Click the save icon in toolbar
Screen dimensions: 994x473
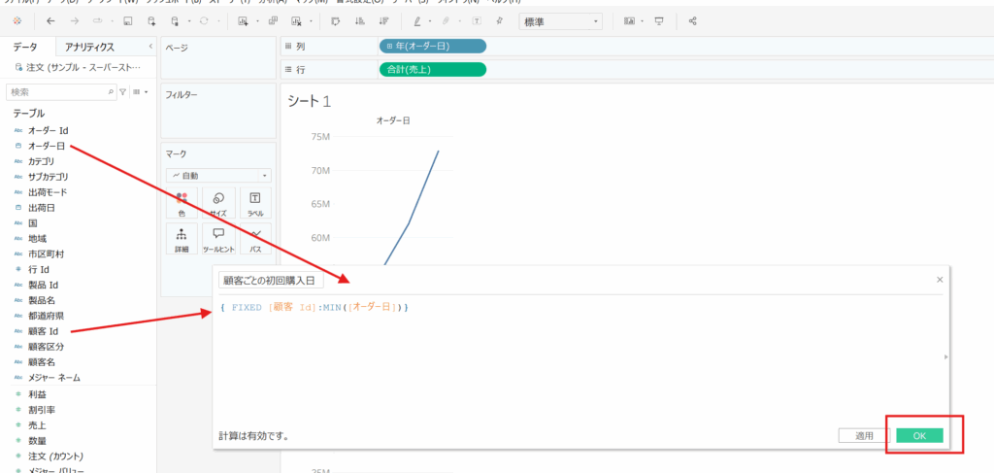pyautogui.click(x=127, y=20)
